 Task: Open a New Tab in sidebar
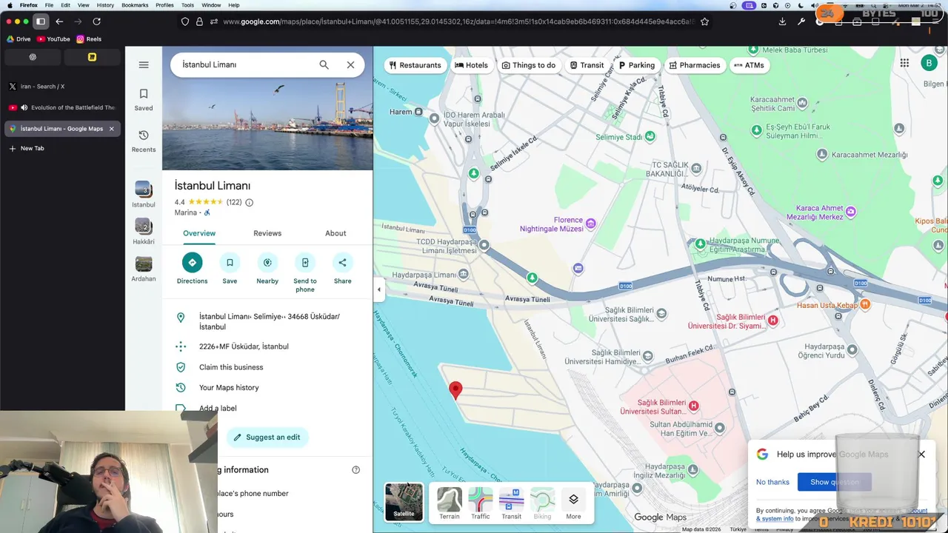pos(62,149)
